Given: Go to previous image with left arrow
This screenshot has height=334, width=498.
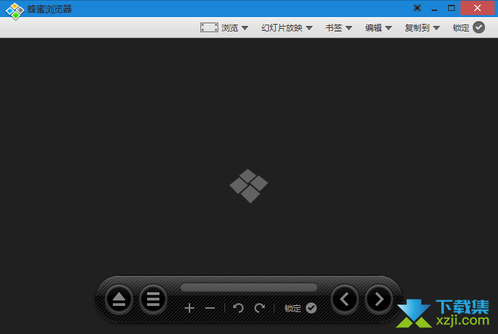Looking at the screenshot, I should (x=345, y=299).
